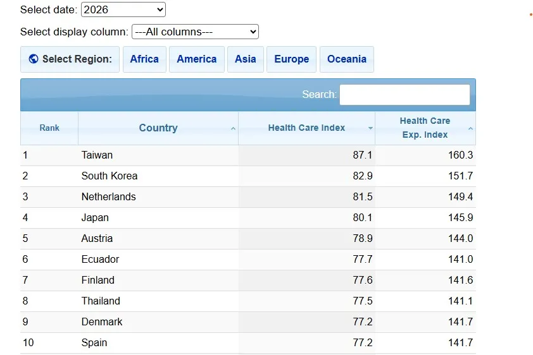Sort by Health Care Index header text
The height and width of the screenshot is (355, 533).
point(306,128)
